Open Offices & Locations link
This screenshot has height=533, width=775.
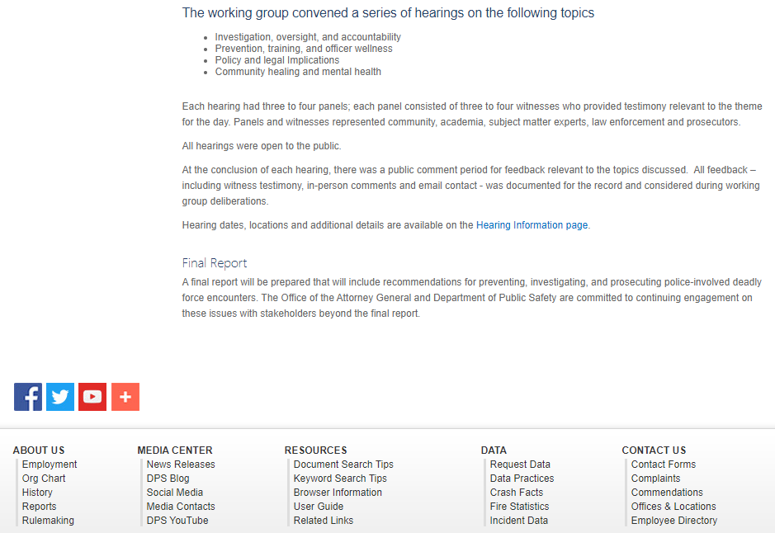pos(673,507)
